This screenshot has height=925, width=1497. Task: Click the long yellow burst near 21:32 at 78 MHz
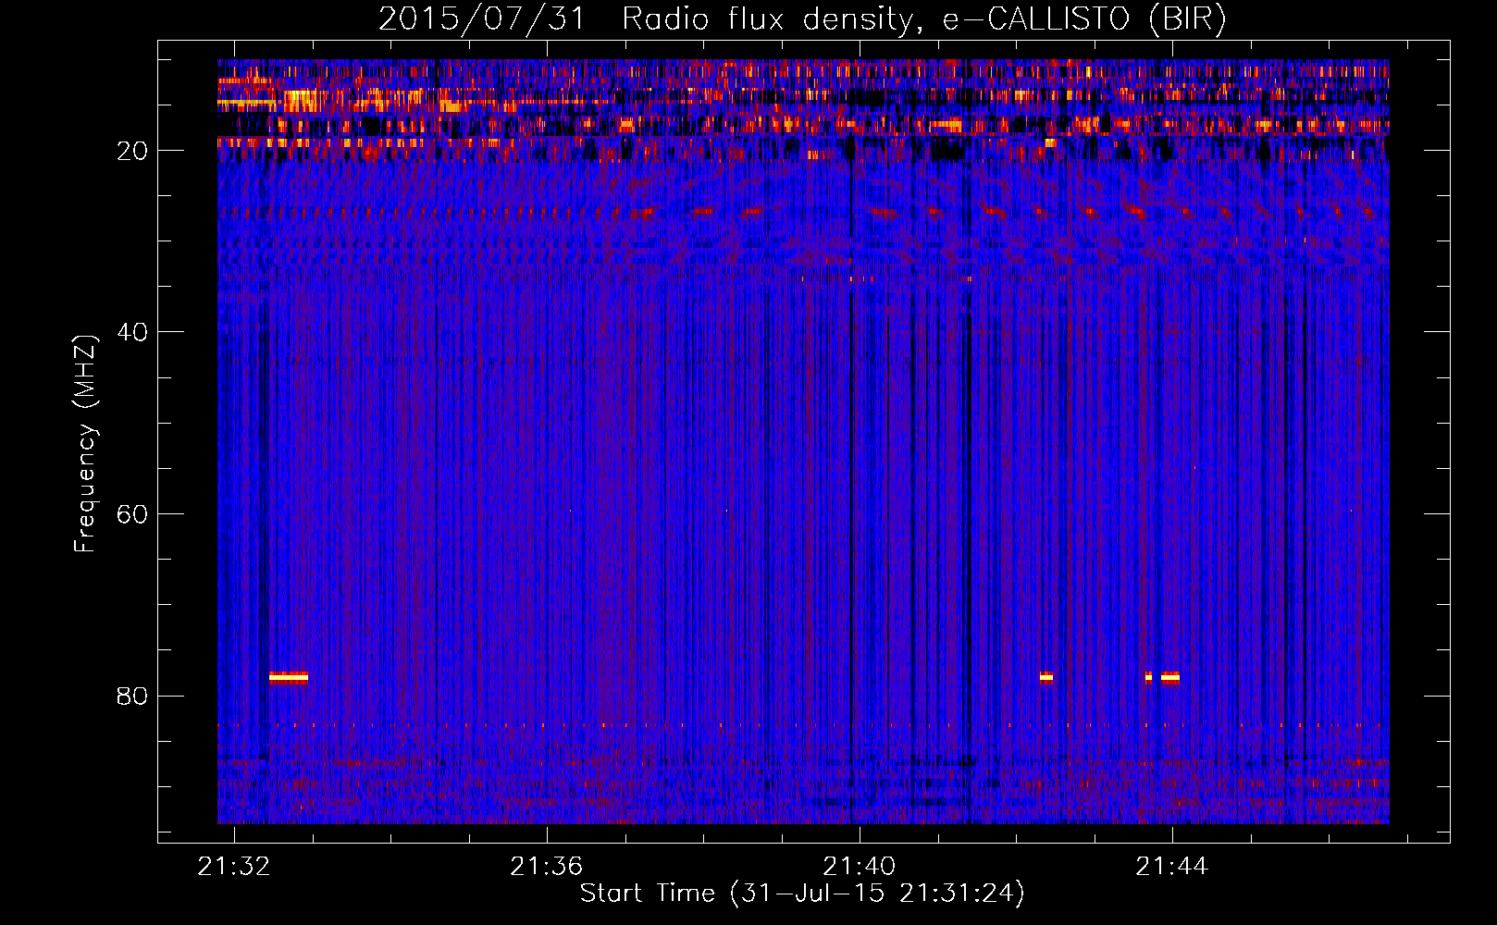click(289, 677)
